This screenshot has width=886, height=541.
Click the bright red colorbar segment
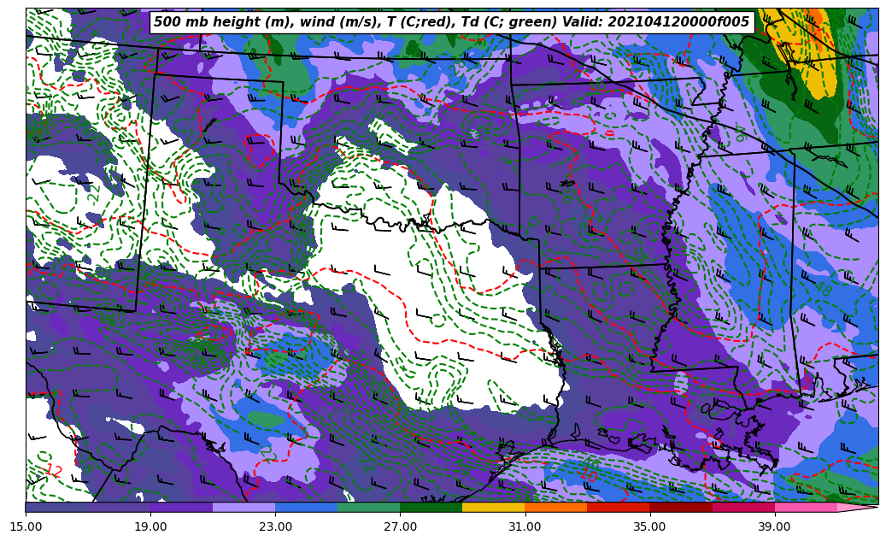click(x=618, y=507)
